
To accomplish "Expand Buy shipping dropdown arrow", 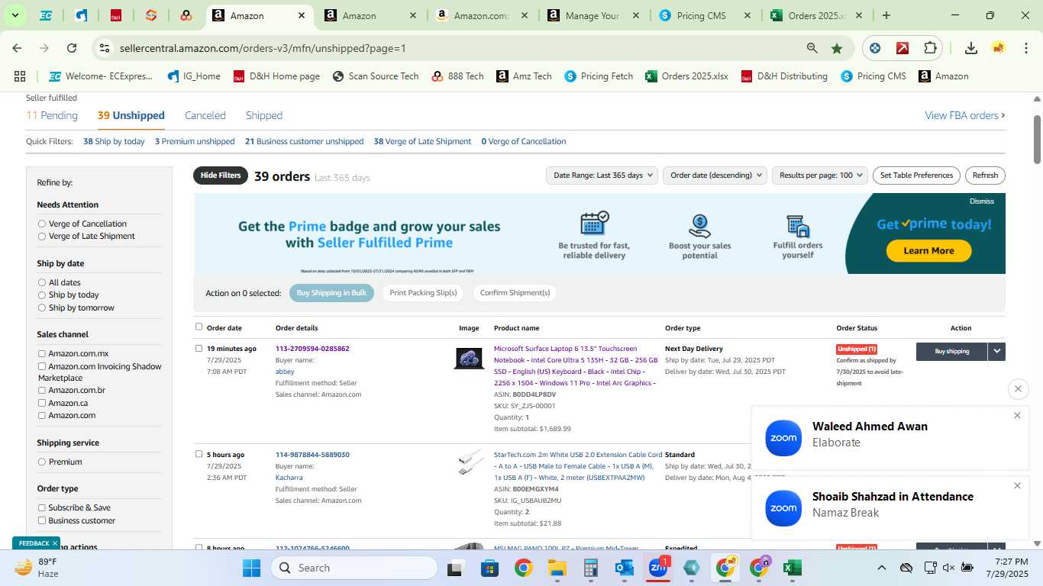I will coord(996,351).
